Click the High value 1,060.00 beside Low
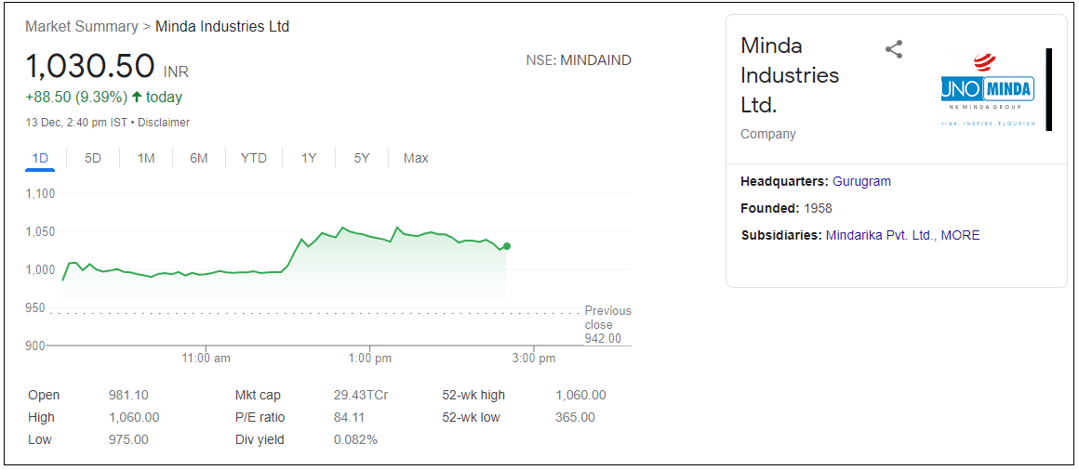 pos(134,417)
